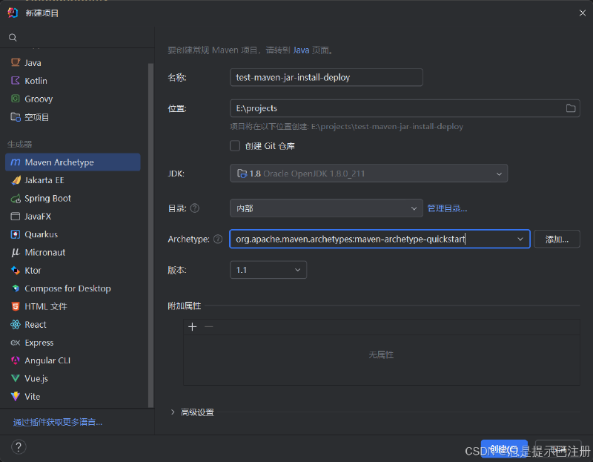Select the Spring Boot list item
Image resolution: width=593 pixels, height=462 pixels.
pyautogui.click(x=73, y=198)
